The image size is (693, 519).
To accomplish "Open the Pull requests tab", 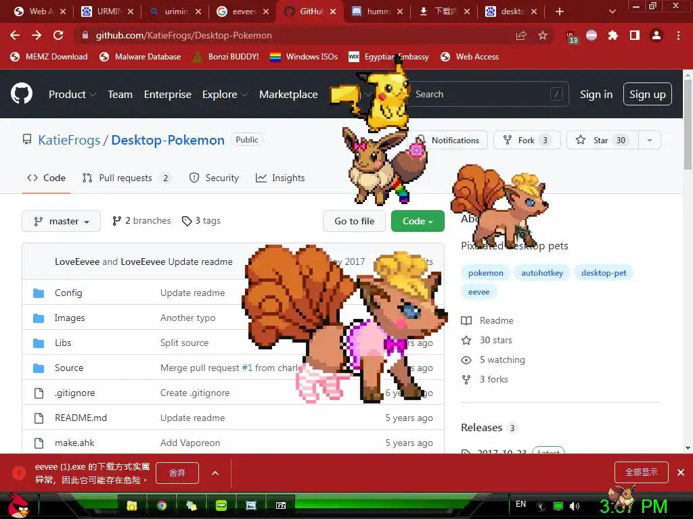I will tap(126, 178).
